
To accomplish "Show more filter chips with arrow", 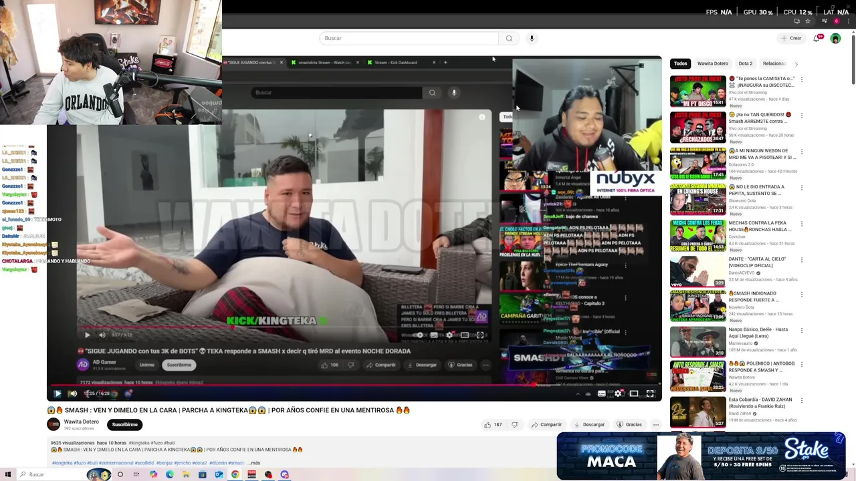I will (x=796, y=64).
